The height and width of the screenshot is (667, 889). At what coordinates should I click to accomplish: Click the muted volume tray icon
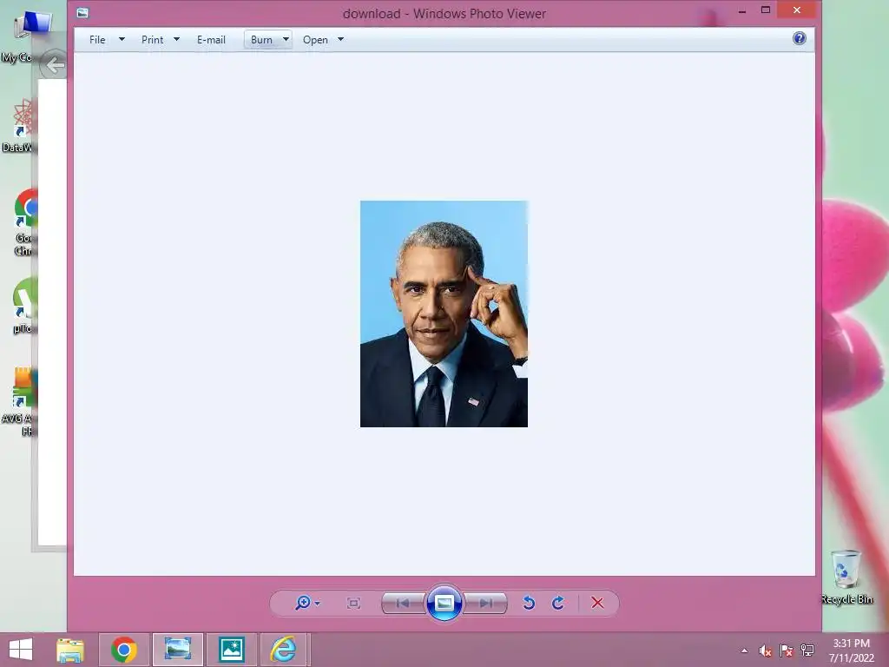pyautogui.click(x=766, y=650)
